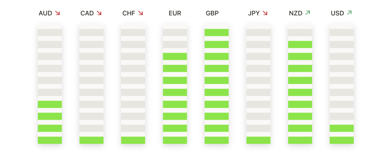Click the topmost green bar in GBP meter
392x156 pixels.
[217, 32]
